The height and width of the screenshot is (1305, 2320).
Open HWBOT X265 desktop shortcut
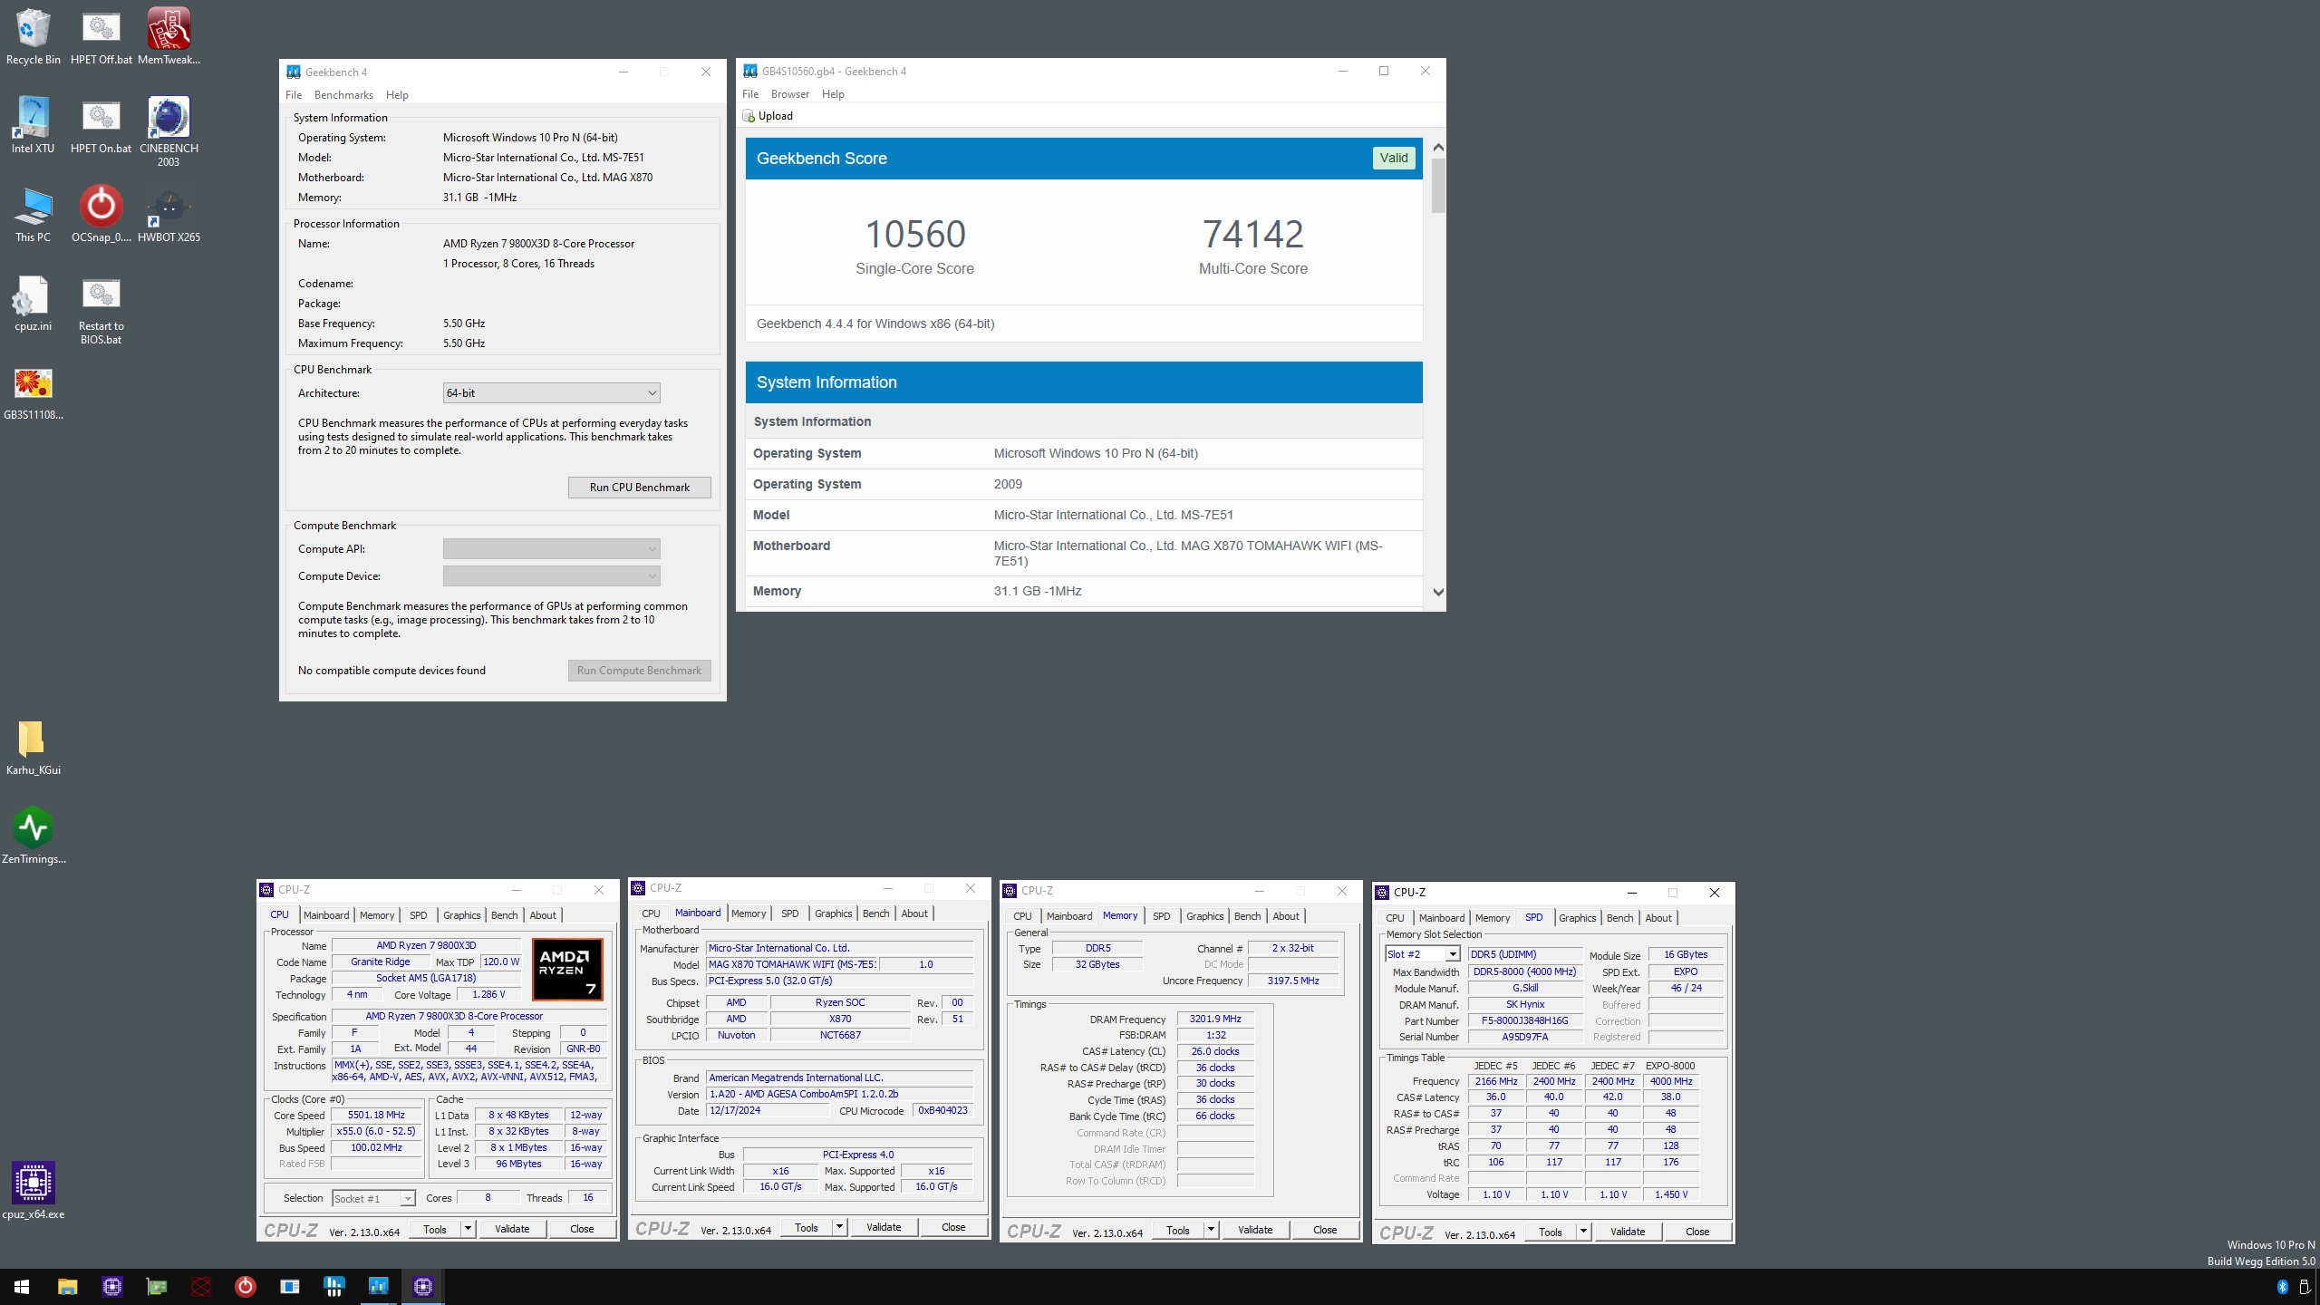(169, 214)
